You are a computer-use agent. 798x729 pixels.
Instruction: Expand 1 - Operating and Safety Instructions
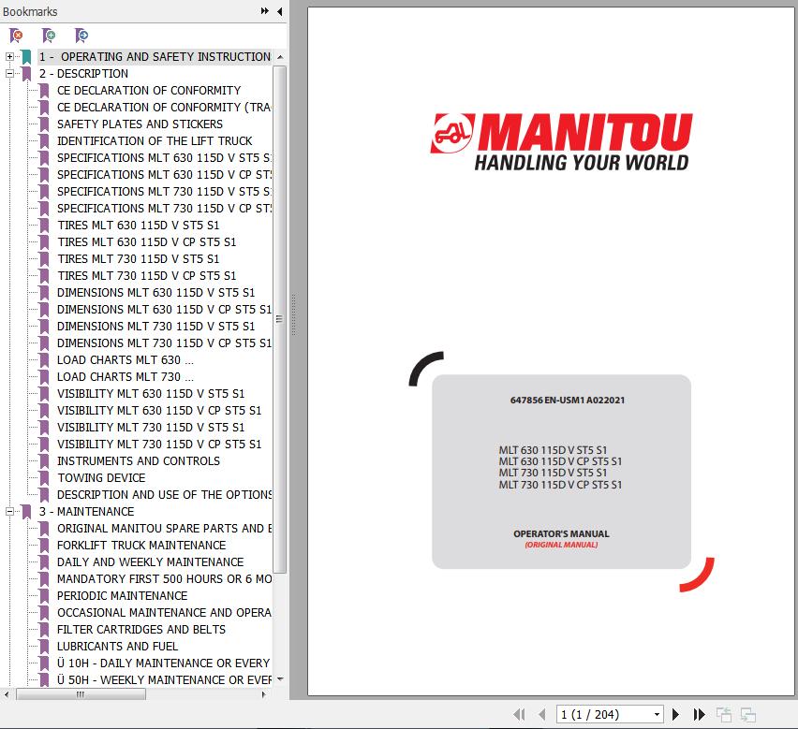tap(9, 56)
